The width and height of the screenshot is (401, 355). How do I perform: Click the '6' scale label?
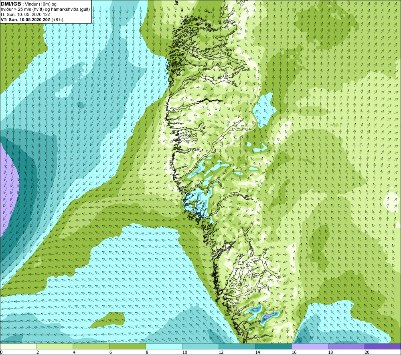coord(111,352)
